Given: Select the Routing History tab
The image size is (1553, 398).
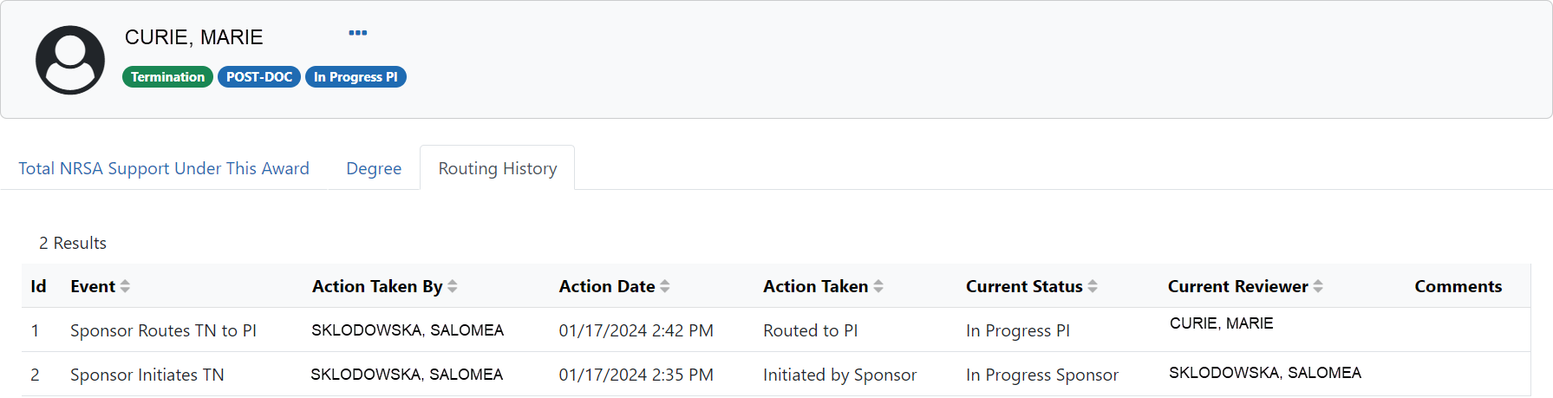Looking at the screenshot, I should point(497,168).
